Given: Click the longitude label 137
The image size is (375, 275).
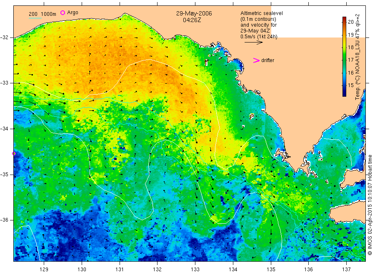Looking at the screenshot, I should pyautogui.click(x=346, y=270).
